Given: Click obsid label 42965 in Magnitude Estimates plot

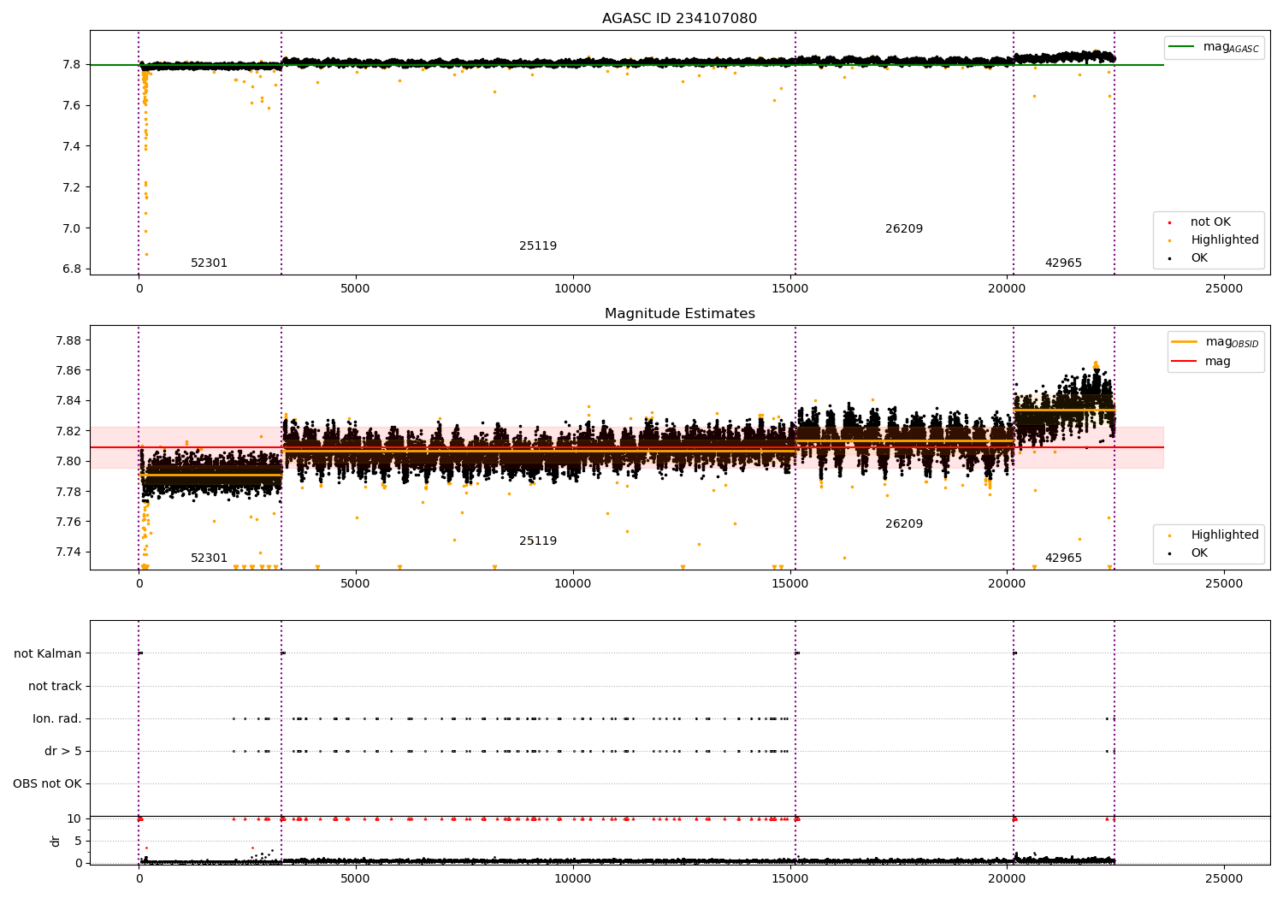Looking at the screenshot, I should tap(1063, 558).
